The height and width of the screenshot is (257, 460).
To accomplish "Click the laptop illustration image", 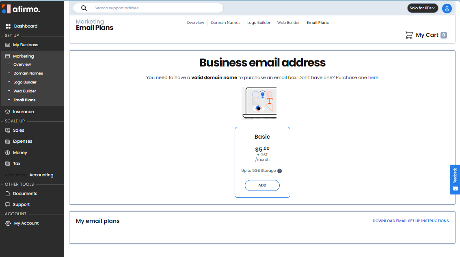I will coord(259,103).
